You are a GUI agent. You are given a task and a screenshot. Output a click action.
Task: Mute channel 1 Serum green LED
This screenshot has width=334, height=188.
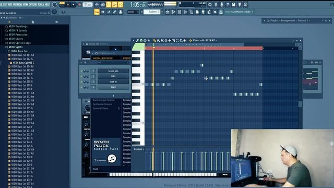(x=81, y=71)
